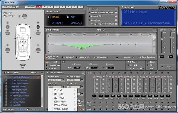The height and width of the screenshot is (113, 178).
Task: Select the green EQ point at 170 Hz
Action: (82, 49)
